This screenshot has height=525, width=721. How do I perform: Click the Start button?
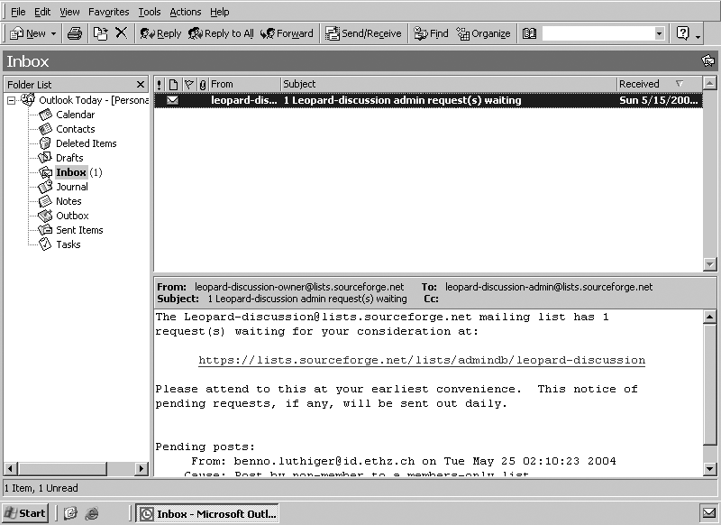pos(25,512)
